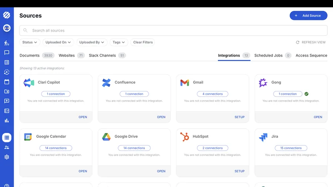Open the Confluence integration
The height and width of the screenshot is (187, 333).
click(x=161, y=117)
